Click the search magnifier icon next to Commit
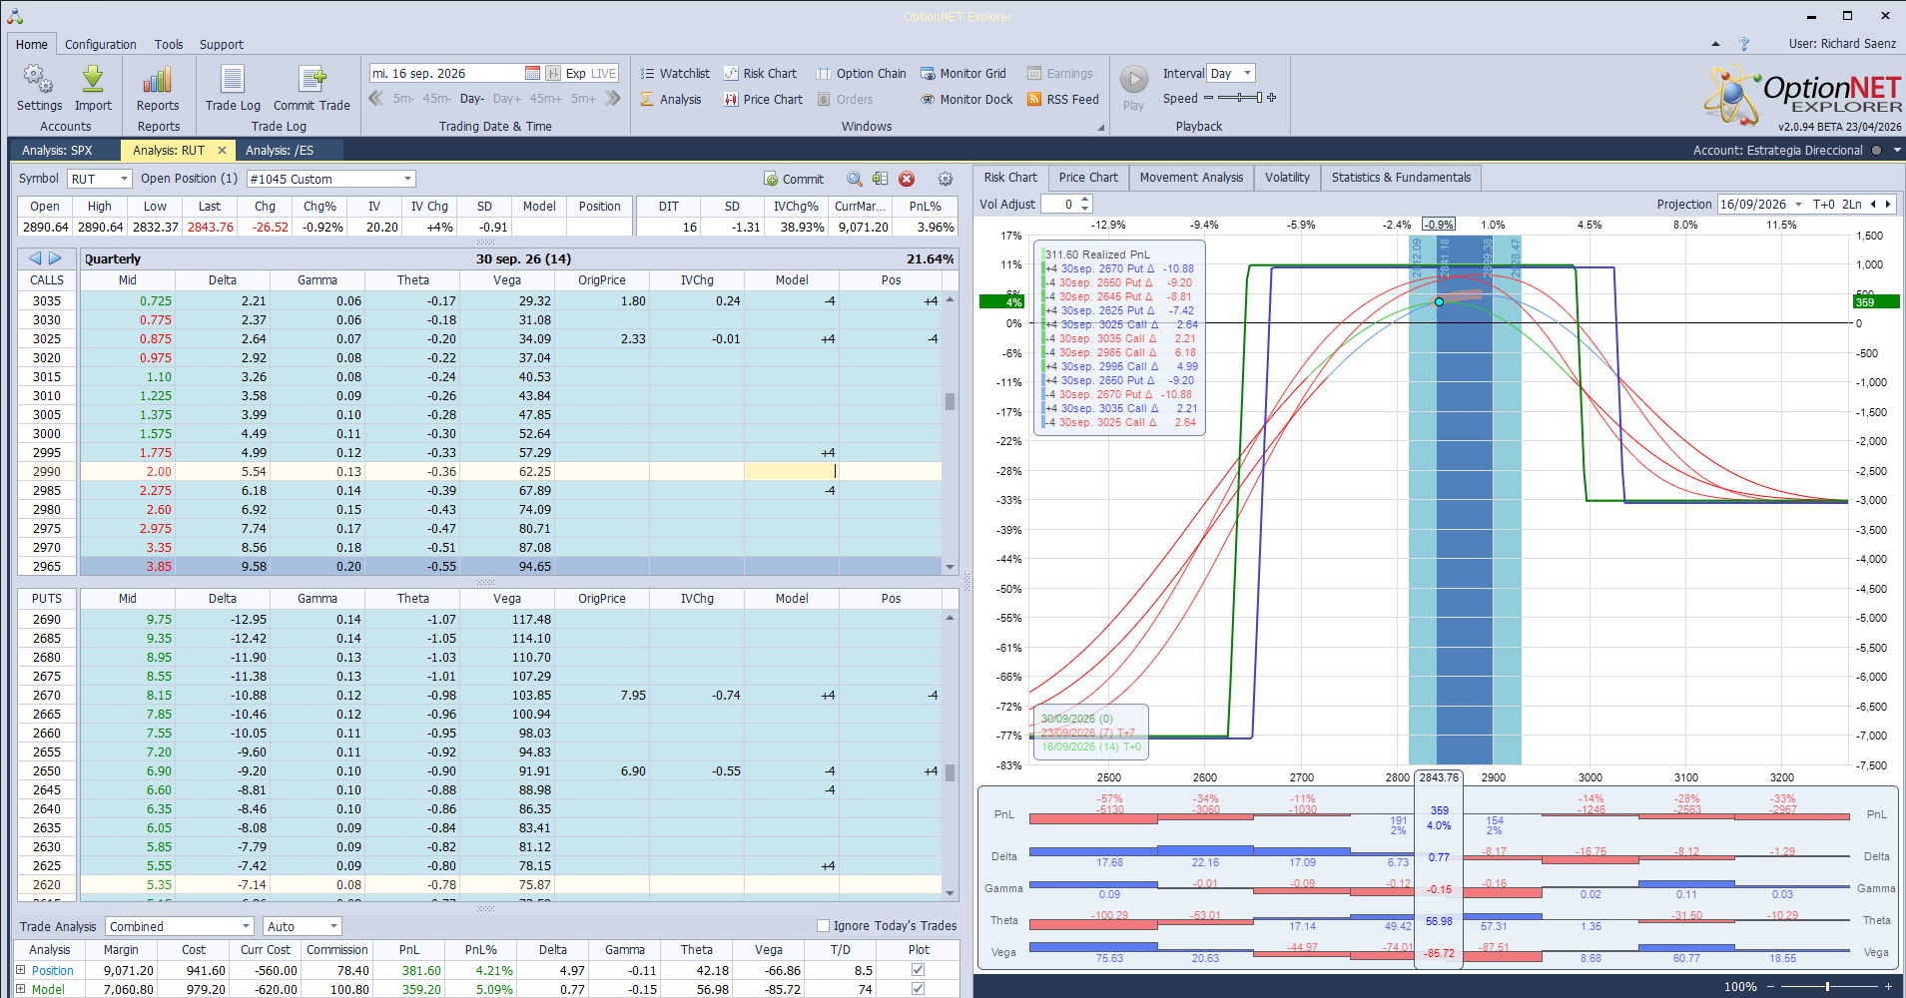Viewport: 1906px width, 998px height. coord(855,179)
